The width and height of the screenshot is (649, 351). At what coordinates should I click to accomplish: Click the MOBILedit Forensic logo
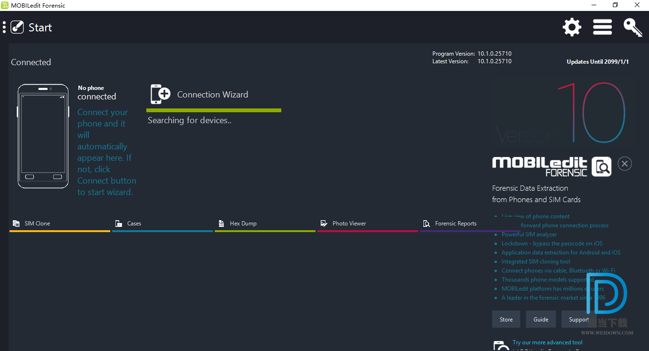point(552,166)
